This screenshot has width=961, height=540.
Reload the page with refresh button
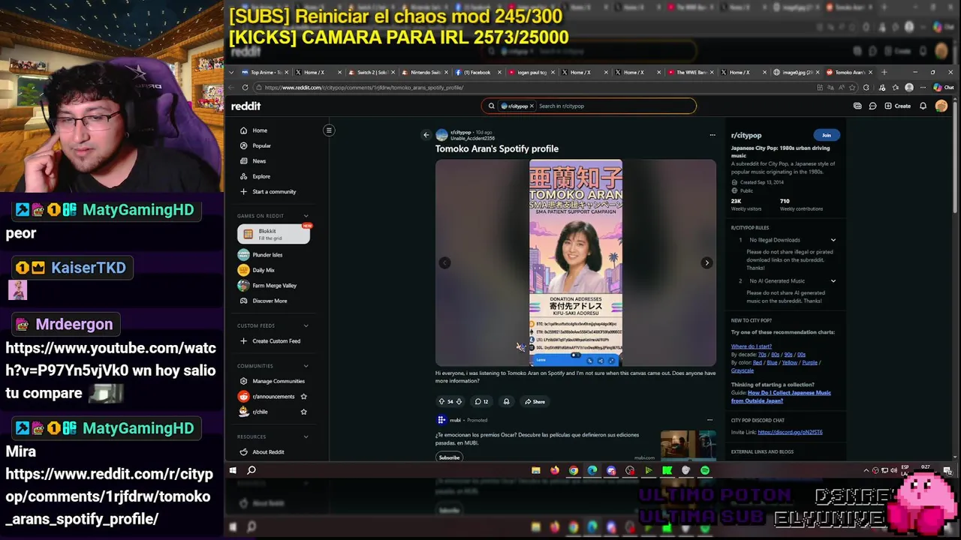pos(245,88)
